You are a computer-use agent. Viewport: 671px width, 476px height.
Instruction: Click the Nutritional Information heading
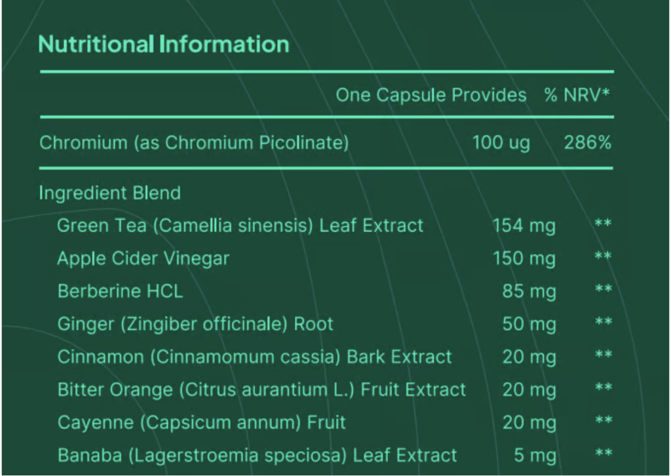click(x=164, y=45)
